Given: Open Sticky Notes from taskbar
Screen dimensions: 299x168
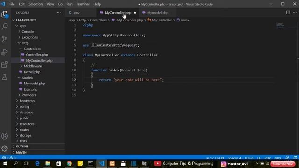Looking at the screenshot, I should 80,163.
